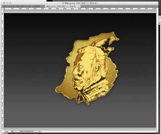Click the gold terracotta warrior face

tap(81, 73)
